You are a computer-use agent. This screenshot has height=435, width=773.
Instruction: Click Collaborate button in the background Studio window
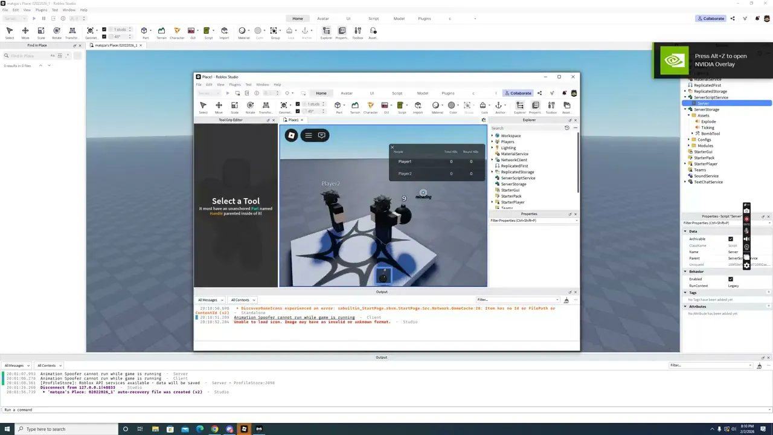(710, 18)
